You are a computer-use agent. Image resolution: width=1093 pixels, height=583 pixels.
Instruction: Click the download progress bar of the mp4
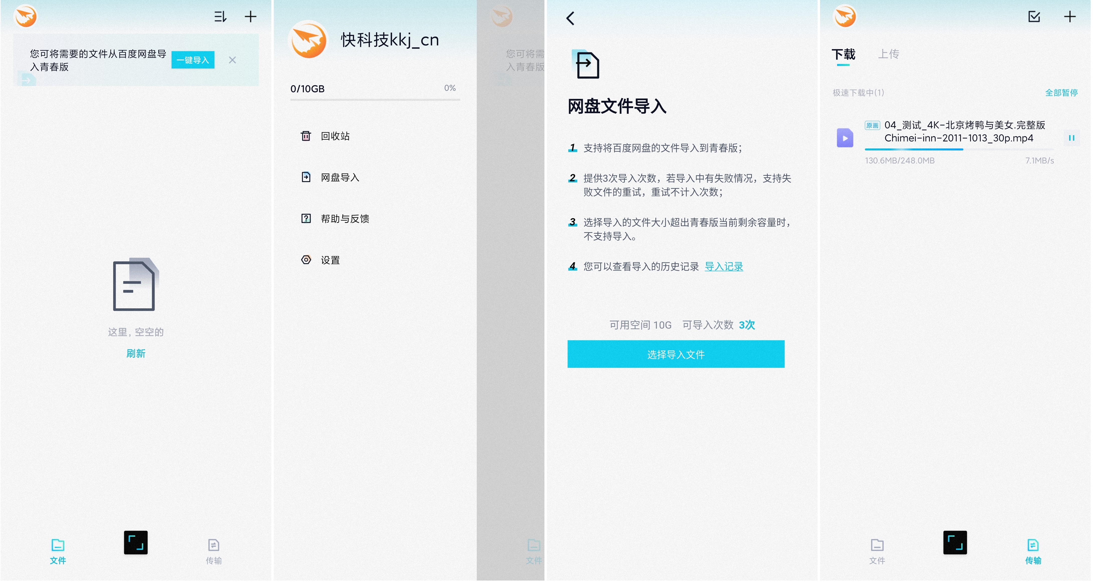pos(959,149)
